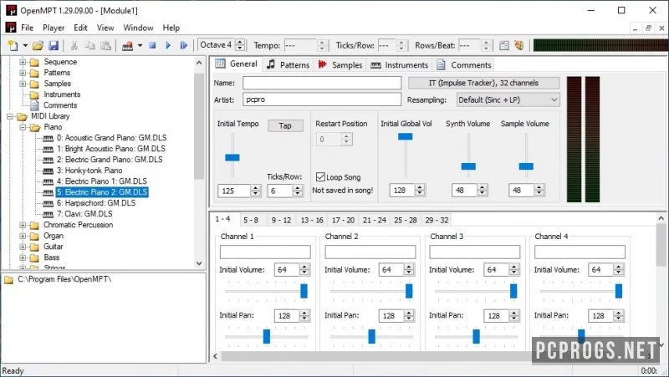Open the File menu

(27, 28)
